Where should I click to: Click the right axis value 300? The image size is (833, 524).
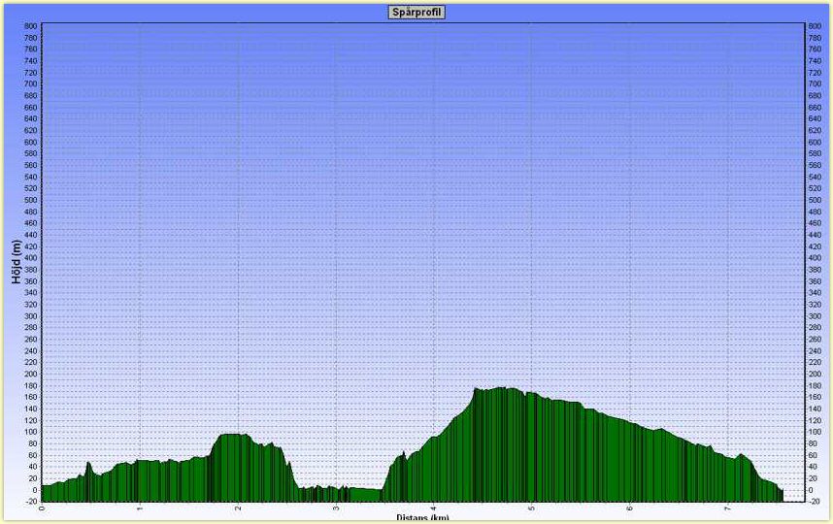(x=815, y=316)
